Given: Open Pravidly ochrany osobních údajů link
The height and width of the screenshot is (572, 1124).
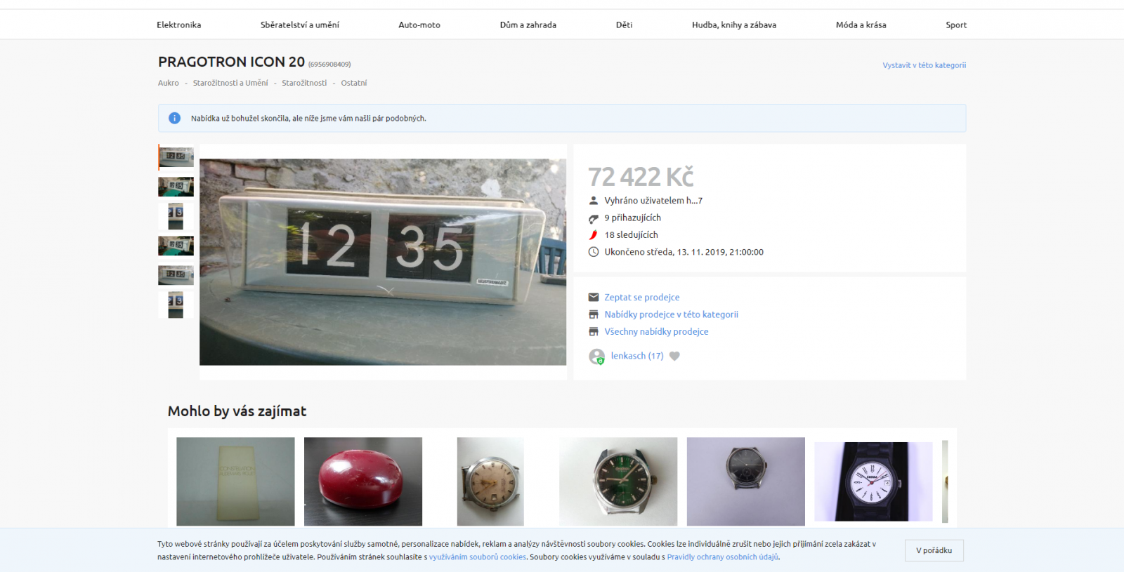Looking at the screenshot, I should [722, 557].
